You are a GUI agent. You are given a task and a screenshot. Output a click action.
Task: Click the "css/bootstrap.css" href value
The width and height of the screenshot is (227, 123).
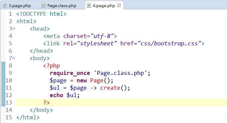click(169, 43)
